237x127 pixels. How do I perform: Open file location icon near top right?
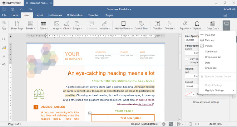(x=225, y=15)
